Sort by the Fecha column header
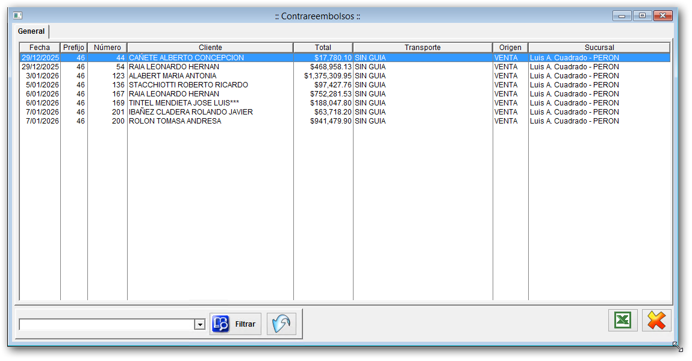 coord(40,48)
